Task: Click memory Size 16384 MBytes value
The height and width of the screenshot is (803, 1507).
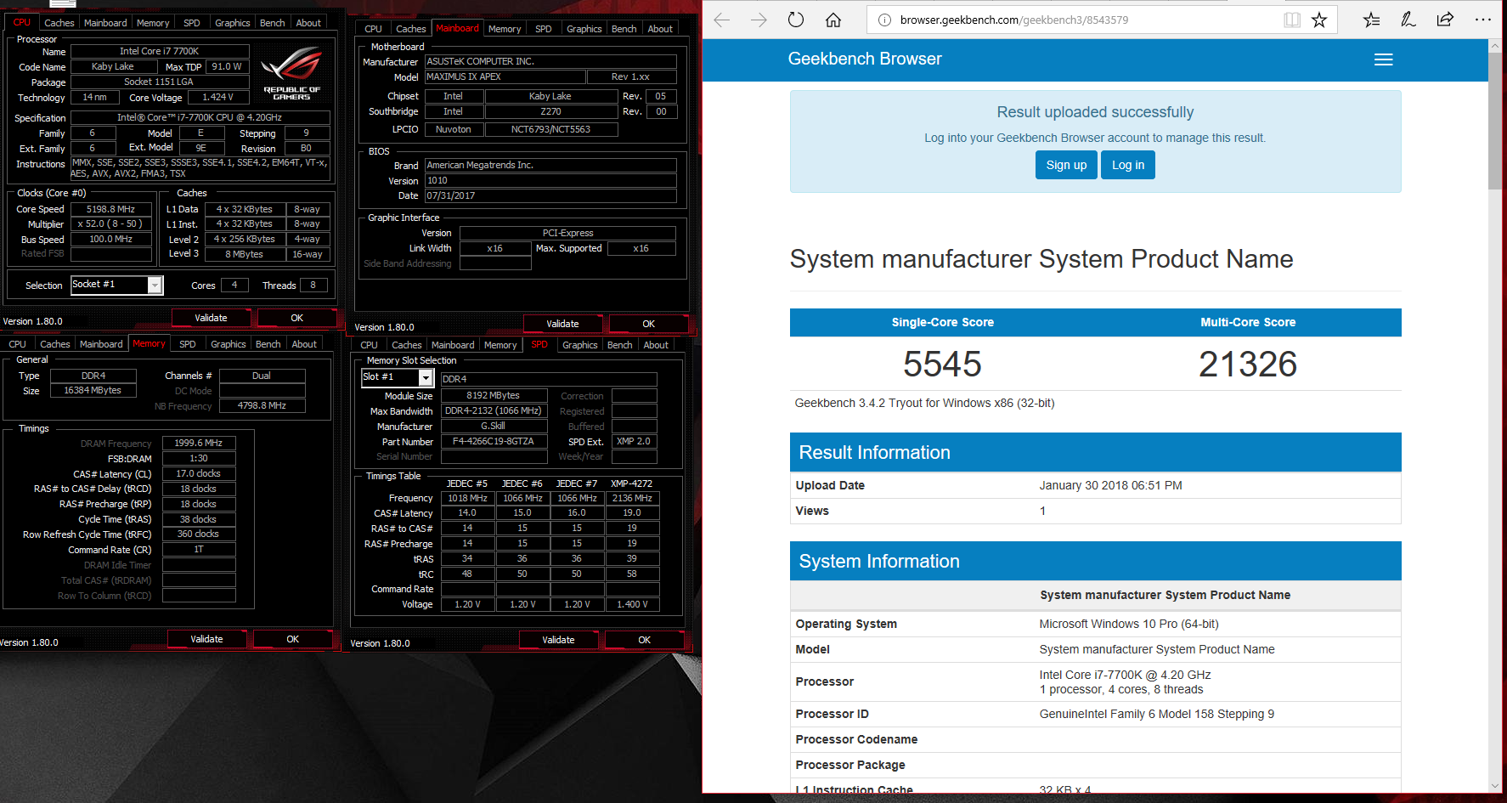Action: tap(93, 391)
